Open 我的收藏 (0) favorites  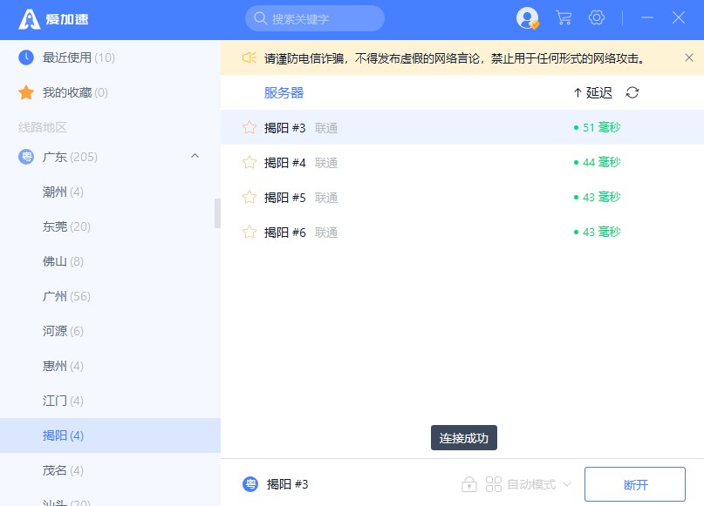pos(110,92)
